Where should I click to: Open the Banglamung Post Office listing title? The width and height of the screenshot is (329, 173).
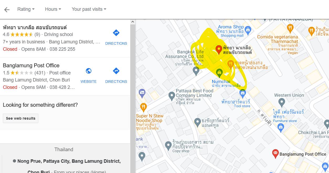[x=31, y=65]
